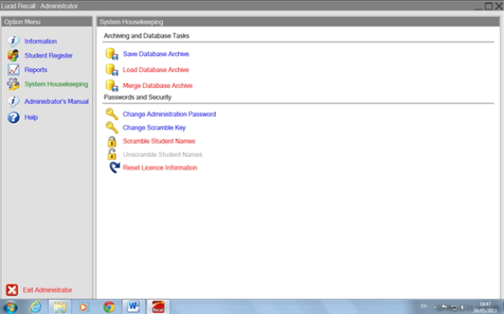Click Change Administration Password link
This screenshot has height=314, width=504.
tap(169, 115)
